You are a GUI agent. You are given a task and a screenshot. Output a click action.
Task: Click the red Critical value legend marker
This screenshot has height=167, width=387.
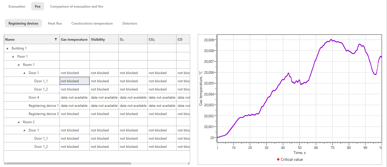point(278,159)
